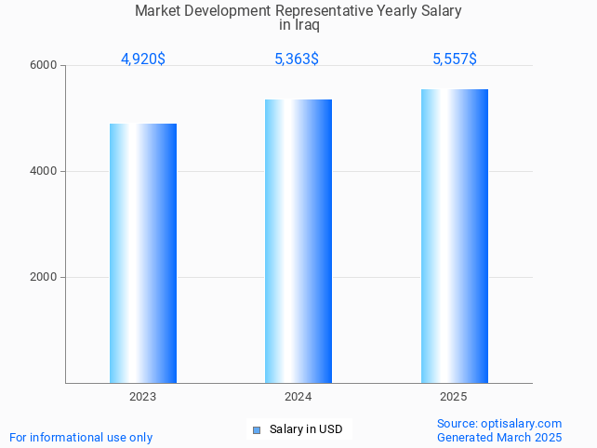Image resolution: width=597 pixels, height=448 pixels.
Task: Click the 4,920$ value label
Action: [x=143, y=59]
